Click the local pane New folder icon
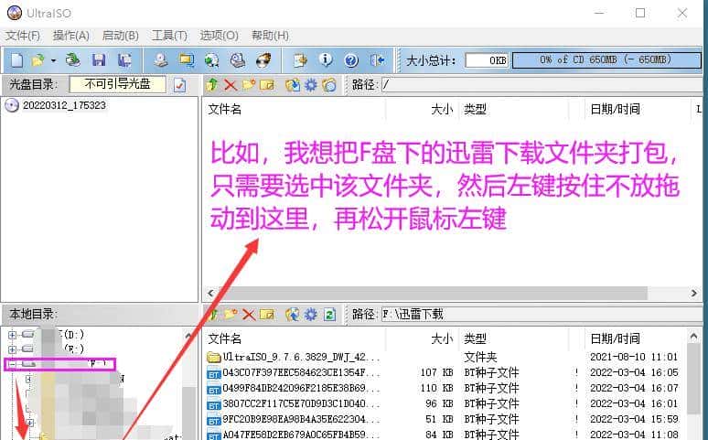Image resolution: width=708 pixels, height=440 pixels. 231,314
